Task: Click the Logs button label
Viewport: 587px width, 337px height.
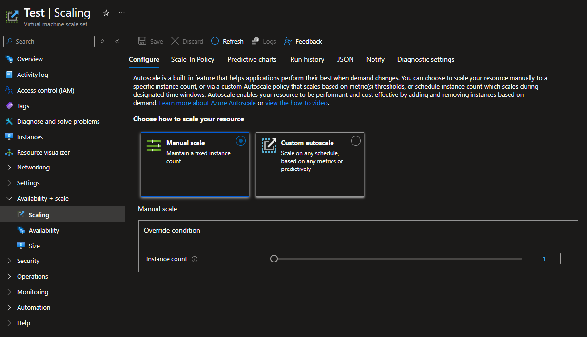Action: point(270,41)
